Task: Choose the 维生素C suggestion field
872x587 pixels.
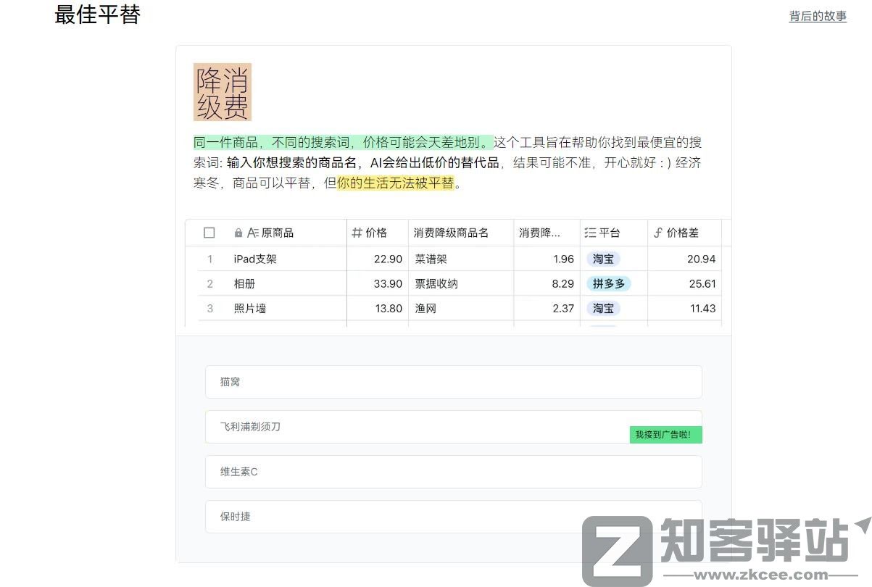Action: [453, 472]
